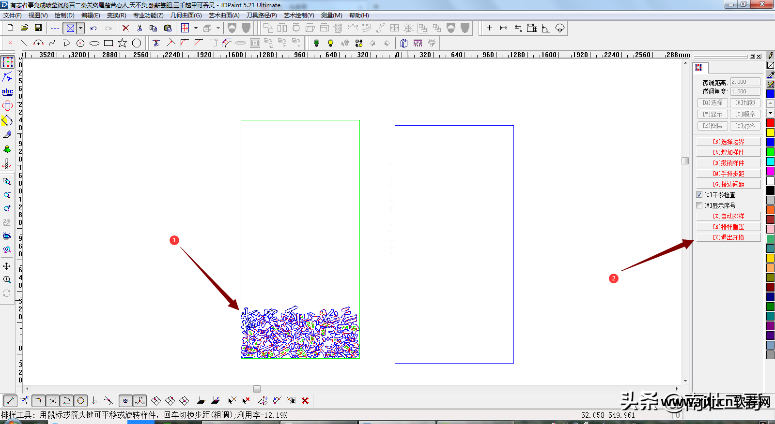Expand the dropdown next to the view-mode box
This screenshot has height=424, width=775.
(80, 28)
